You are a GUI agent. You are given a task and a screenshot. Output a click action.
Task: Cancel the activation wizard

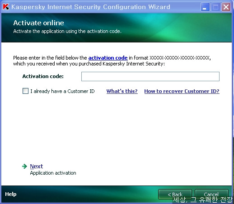click(x=211, y=195)
